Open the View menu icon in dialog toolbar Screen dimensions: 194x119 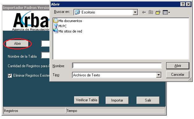point(166,12)
